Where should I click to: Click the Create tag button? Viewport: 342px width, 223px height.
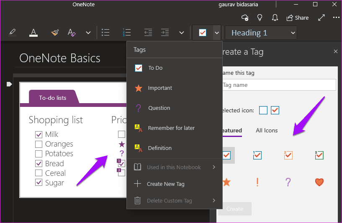tap(235, 209)
